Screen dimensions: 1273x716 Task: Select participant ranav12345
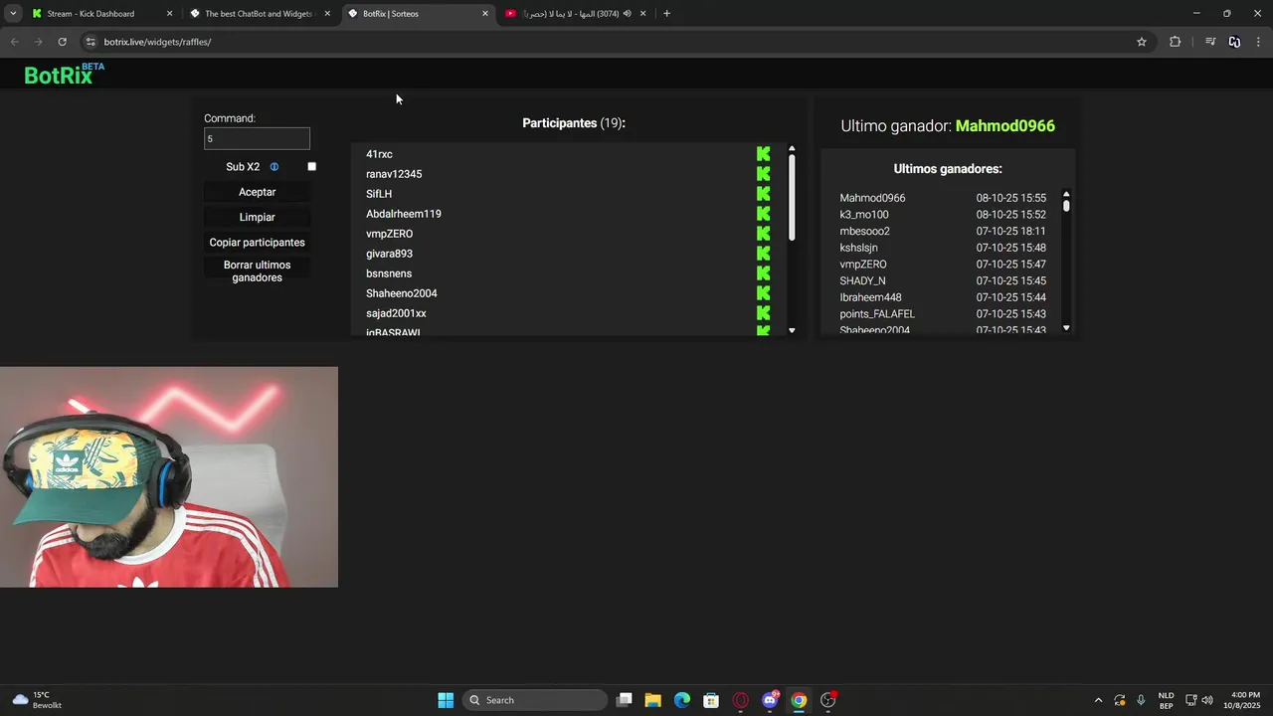394,174
